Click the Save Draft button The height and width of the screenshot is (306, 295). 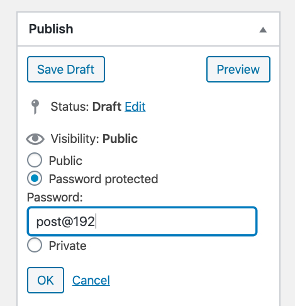click(66, 69)
